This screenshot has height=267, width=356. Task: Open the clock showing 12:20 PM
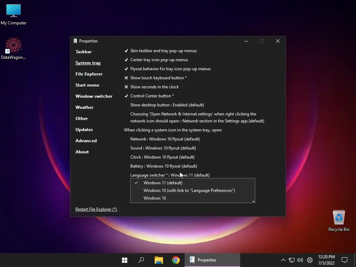click(326, 260)
